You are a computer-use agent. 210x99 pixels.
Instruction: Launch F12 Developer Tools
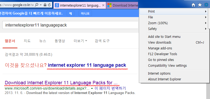174,54
